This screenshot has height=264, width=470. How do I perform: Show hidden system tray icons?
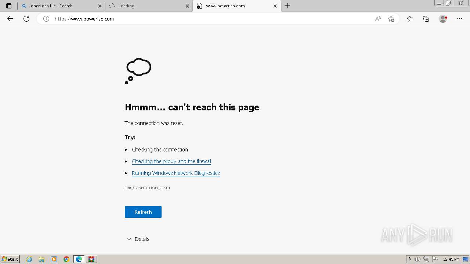click(x=409, y=259)
